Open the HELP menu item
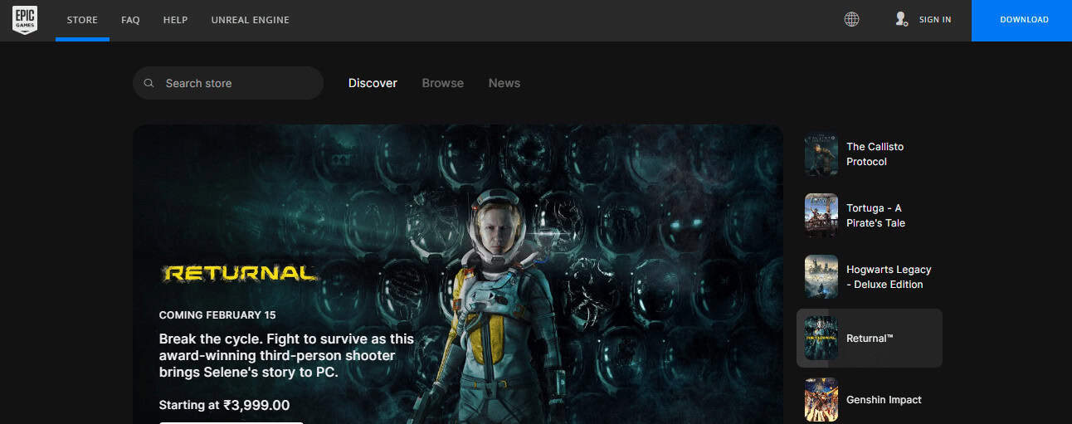This screenshot has height=424, width=1072. click(x=175, y=20)
